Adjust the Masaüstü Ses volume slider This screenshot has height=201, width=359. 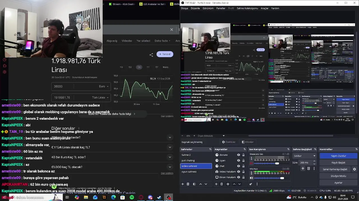tap(271, 163)
